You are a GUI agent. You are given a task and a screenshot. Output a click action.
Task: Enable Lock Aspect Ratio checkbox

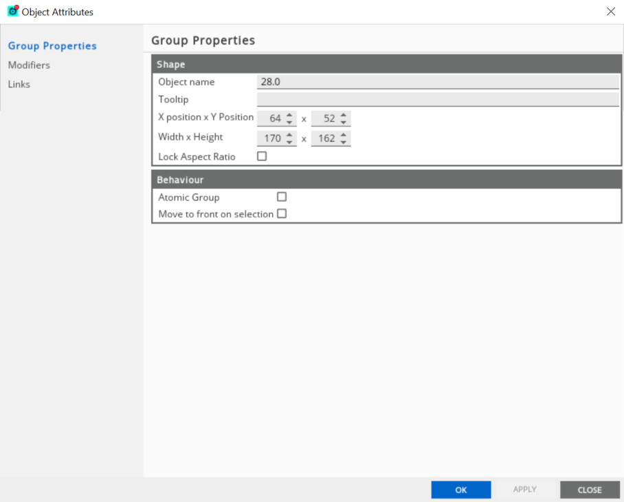coord(262,157)
